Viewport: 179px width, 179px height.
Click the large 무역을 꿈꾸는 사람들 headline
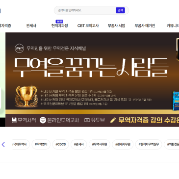[91, 67]
